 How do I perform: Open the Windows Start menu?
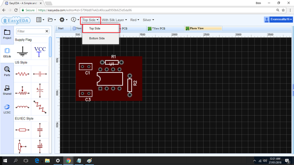tap(5, 161)
